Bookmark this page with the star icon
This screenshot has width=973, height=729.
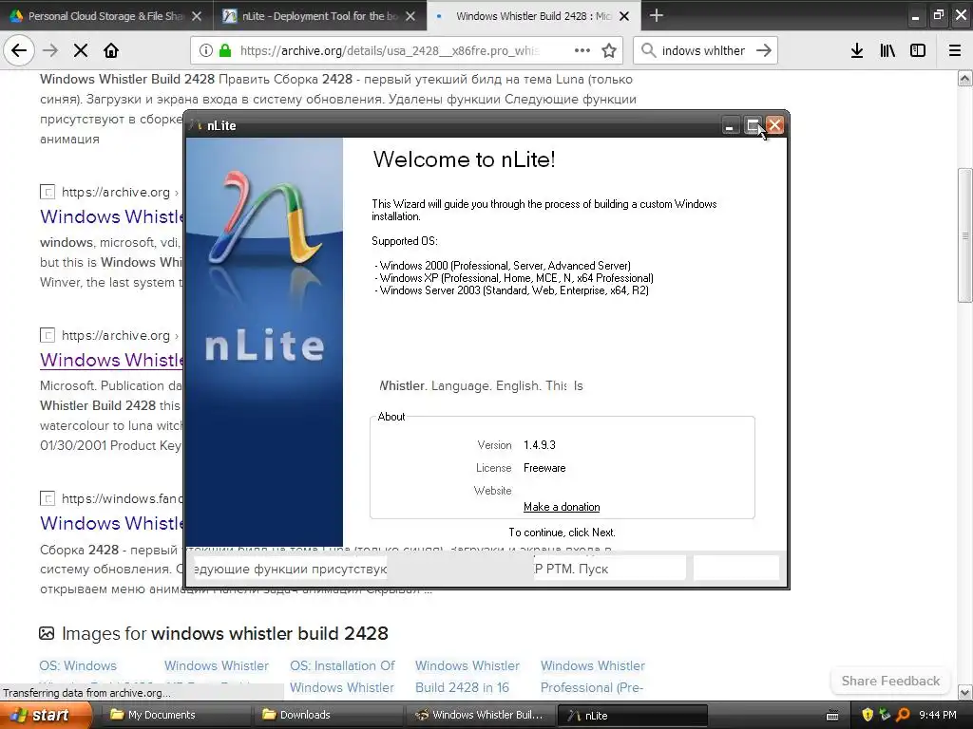click(x=609, y=50)
